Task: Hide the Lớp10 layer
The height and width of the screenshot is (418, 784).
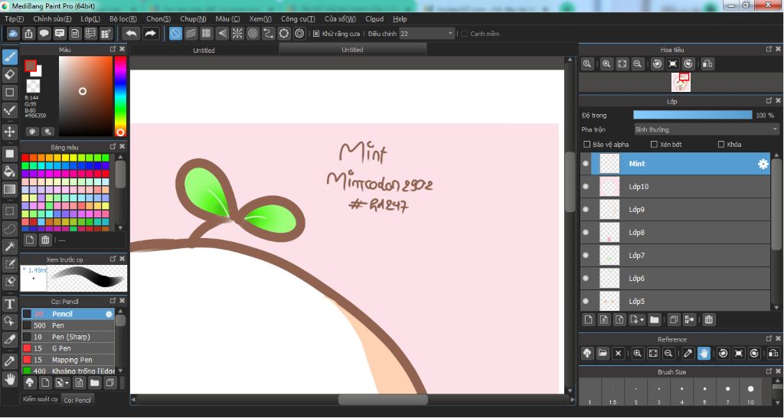Action: click(586, 187)
